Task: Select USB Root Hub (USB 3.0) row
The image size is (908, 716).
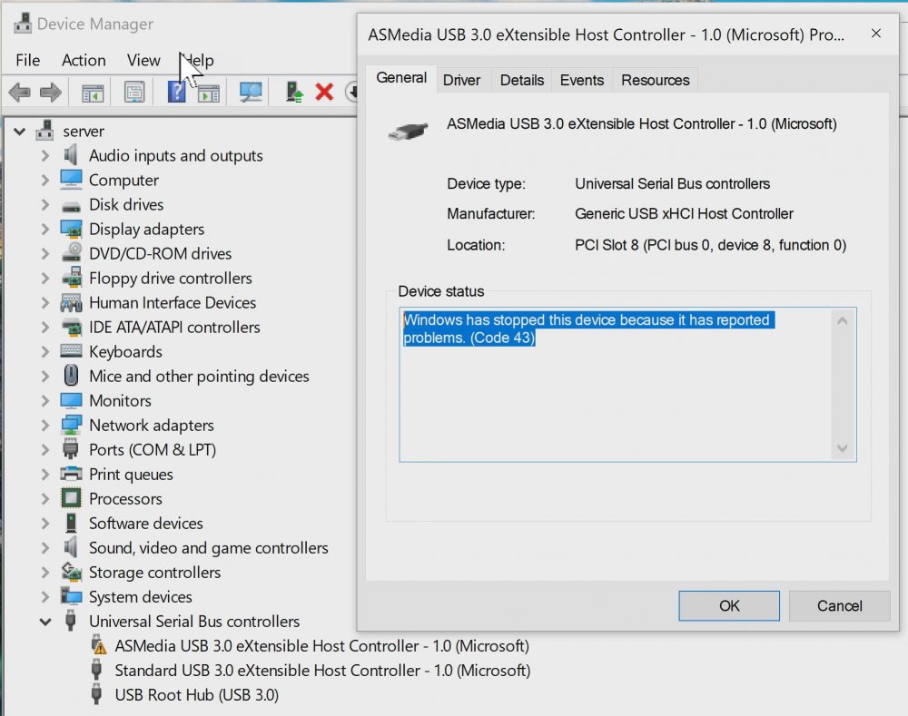Action: (197, 694)
